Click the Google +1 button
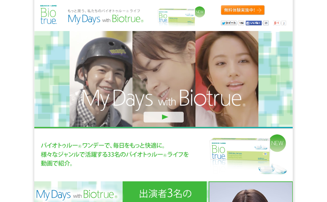Image resolution: width=327 pixels, height=202 pixels. (277, 23)
